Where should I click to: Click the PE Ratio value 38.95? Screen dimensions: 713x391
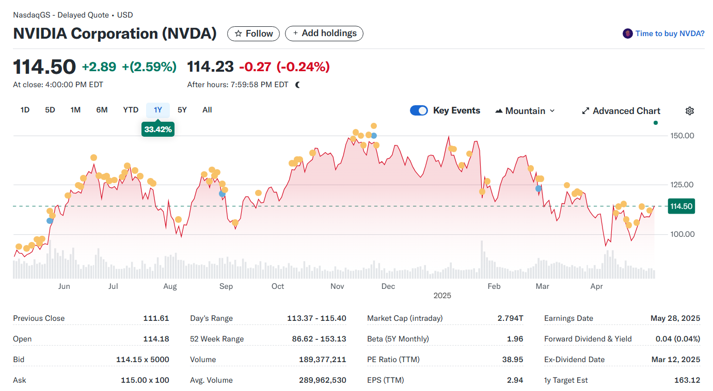513,360
